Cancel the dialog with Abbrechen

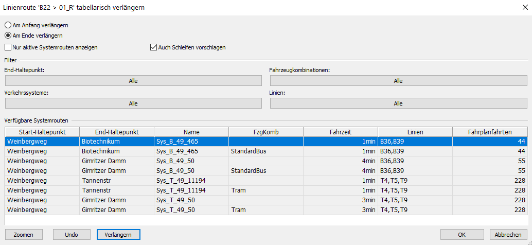(x=508, y=235)
